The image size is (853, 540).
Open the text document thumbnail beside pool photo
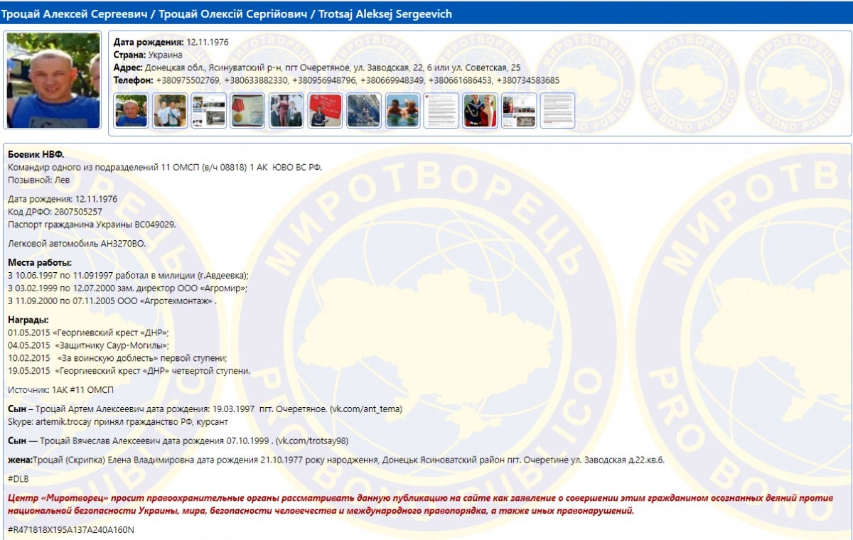click(441, 111)
